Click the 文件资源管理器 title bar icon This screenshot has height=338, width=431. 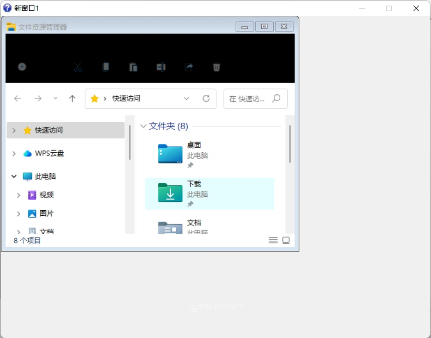click(11, 27)
